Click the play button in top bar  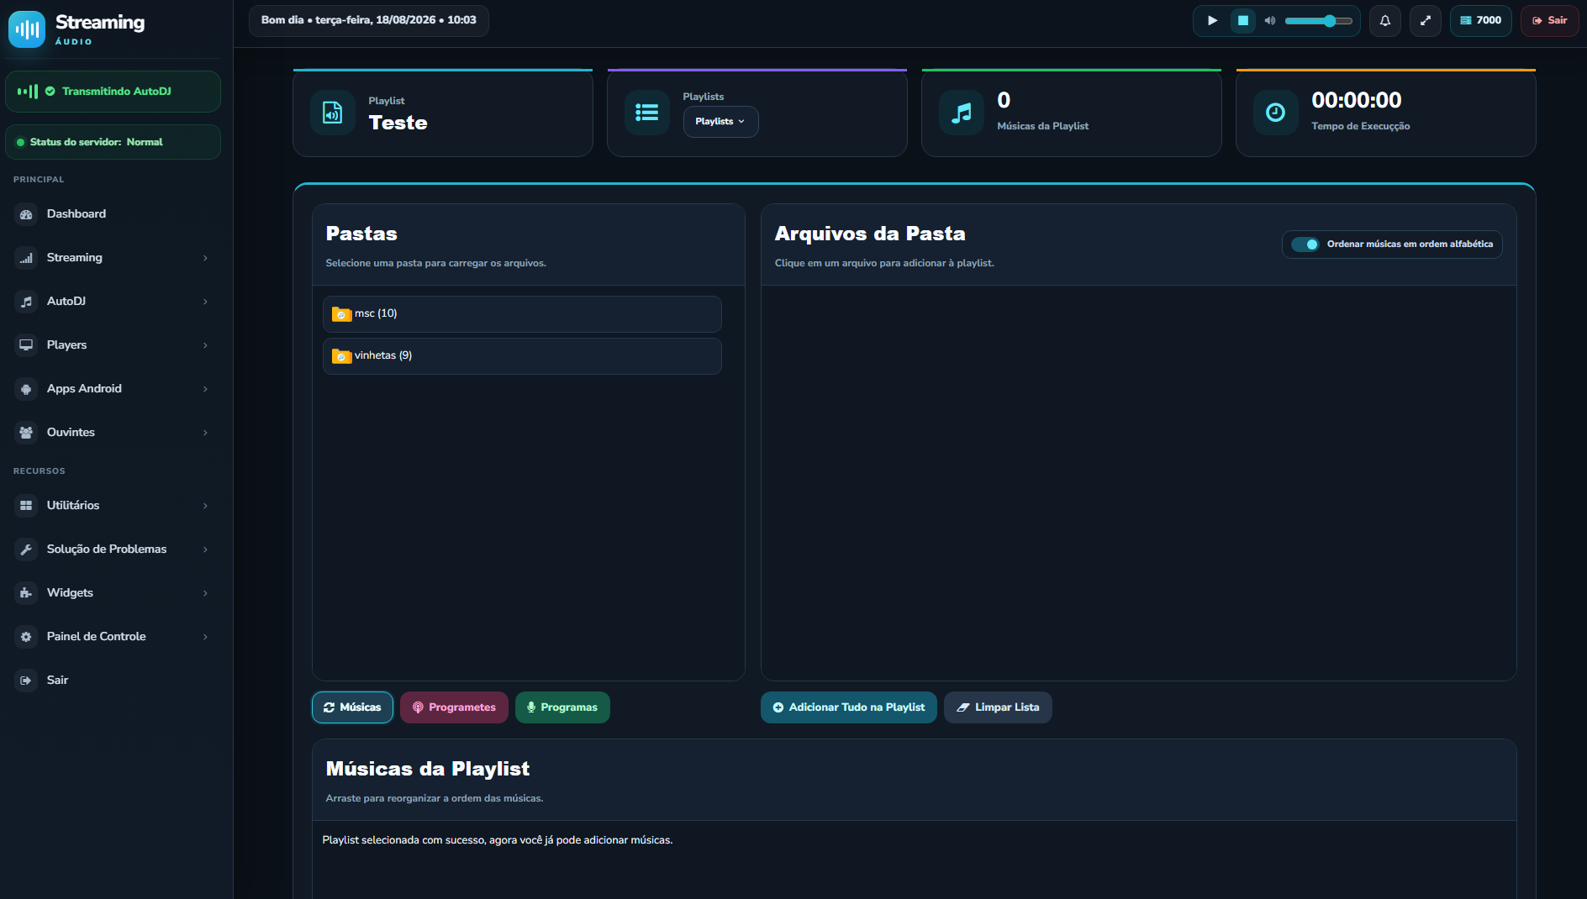click(1212, 20)
